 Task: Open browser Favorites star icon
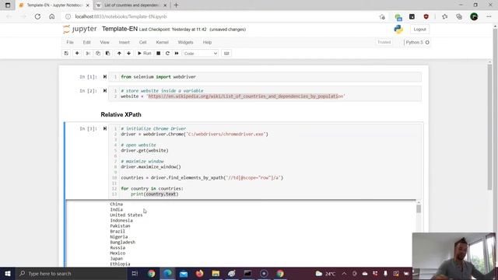(444, 16)
